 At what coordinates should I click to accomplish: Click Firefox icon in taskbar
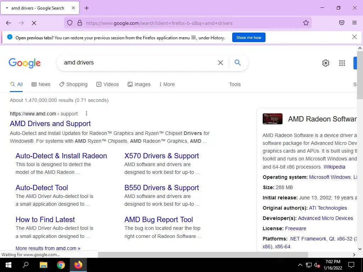coord(78,265)
